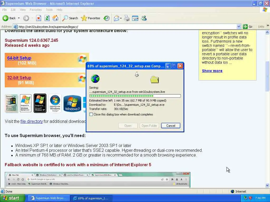This screenshot has width=270, height=202.
Task: Close the download dialog with X
Action: point(180,66)
